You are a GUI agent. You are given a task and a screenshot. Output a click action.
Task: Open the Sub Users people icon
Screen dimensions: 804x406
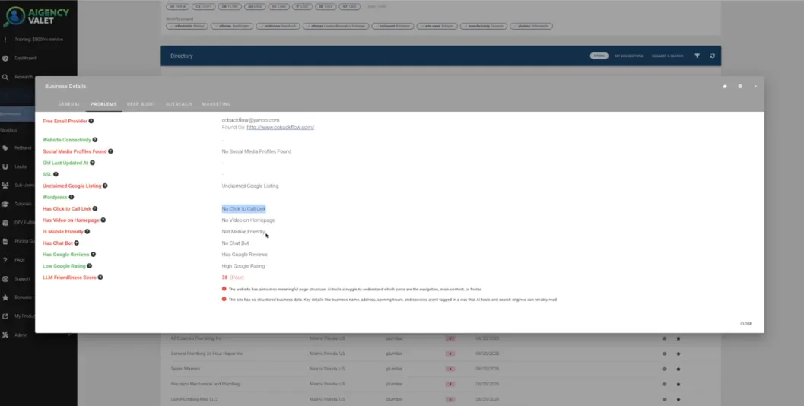tap(5, 185)
